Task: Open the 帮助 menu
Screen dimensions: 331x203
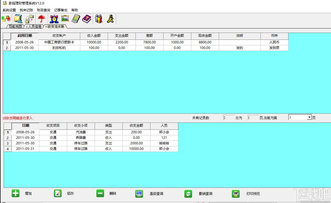Action: [75, 10]
